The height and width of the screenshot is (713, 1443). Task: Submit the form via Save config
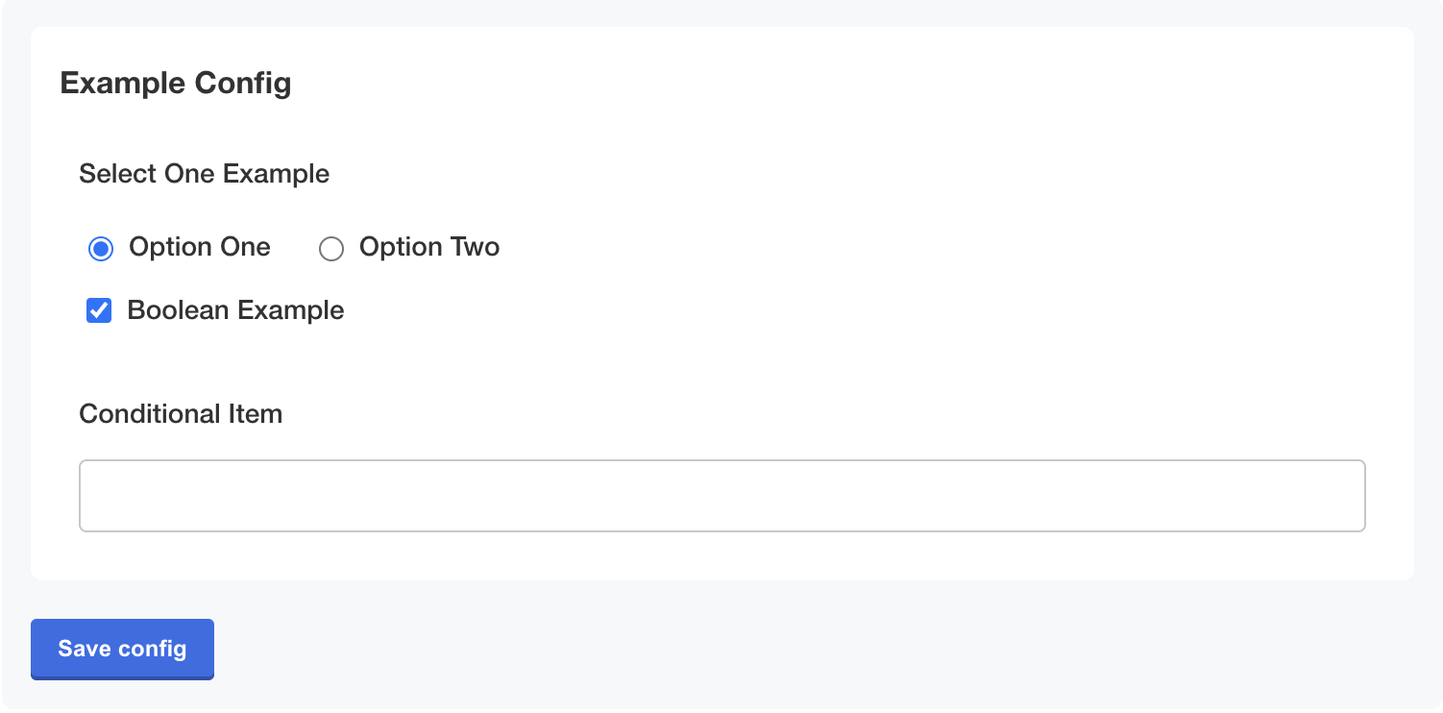click(x=122, y=649)
